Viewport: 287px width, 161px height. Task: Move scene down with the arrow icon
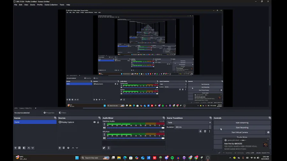point(33,148)
